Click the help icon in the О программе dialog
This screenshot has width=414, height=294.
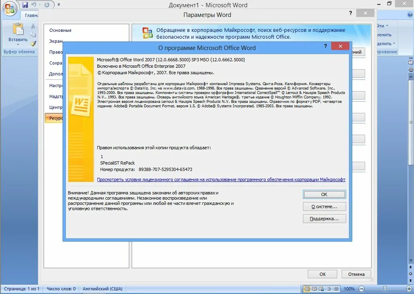325,46
